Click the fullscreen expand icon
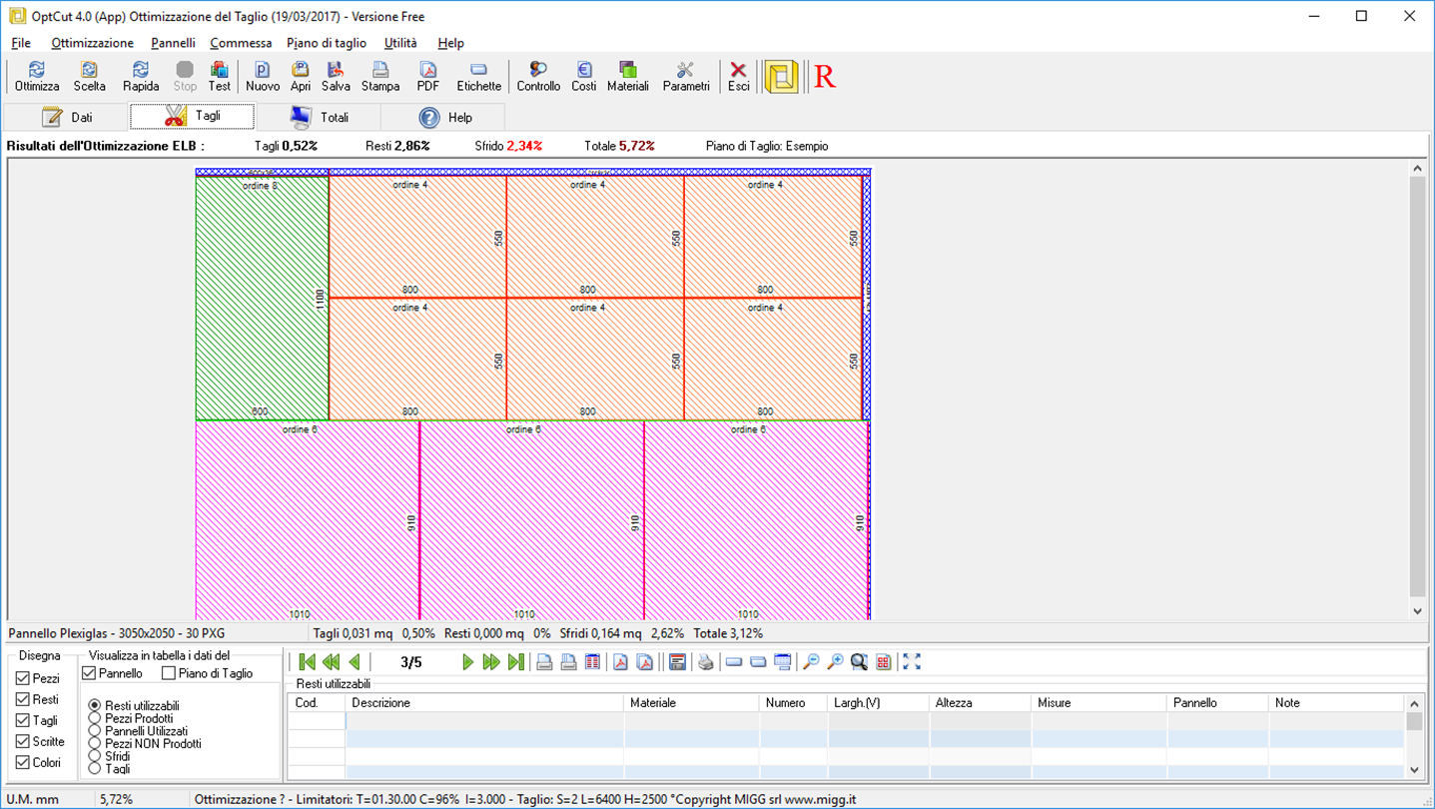Screen dimensions: 1435x809 [912, 662]
